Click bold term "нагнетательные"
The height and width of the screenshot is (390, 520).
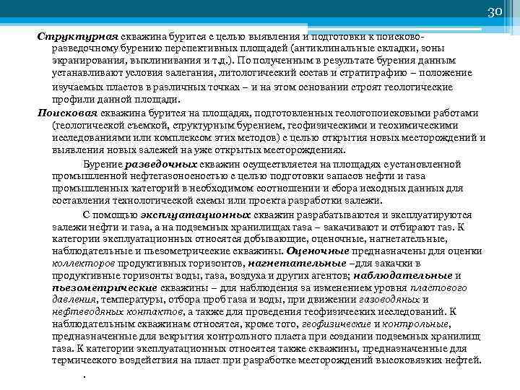pyautogui.click(x=297, y=264)
